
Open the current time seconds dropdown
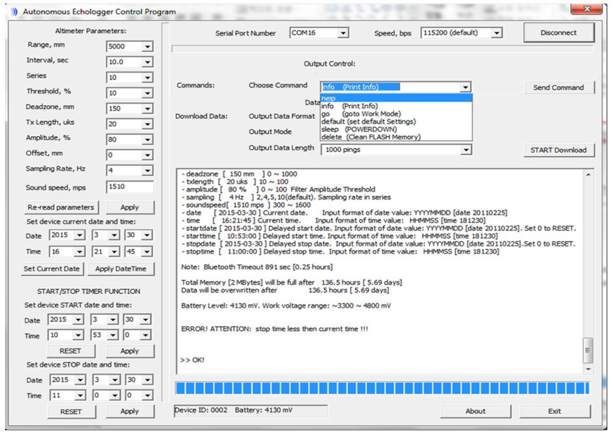(146, 252)
